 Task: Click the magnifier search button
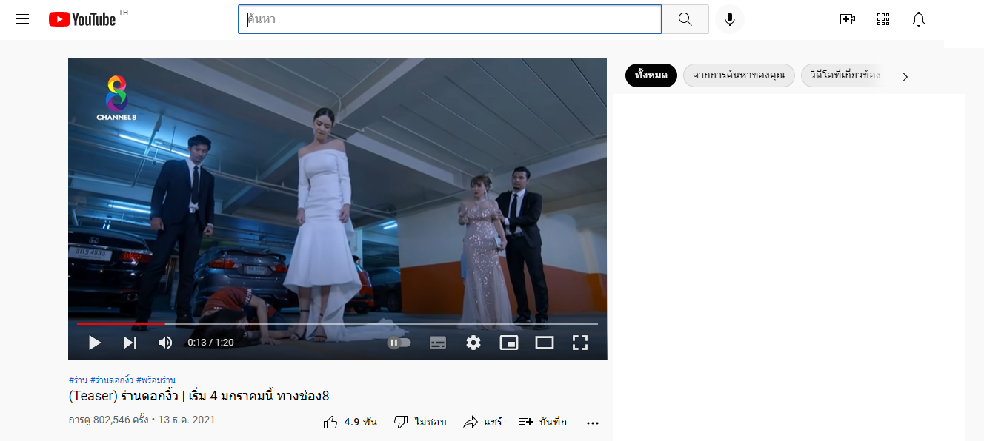(x=685, y=19)
